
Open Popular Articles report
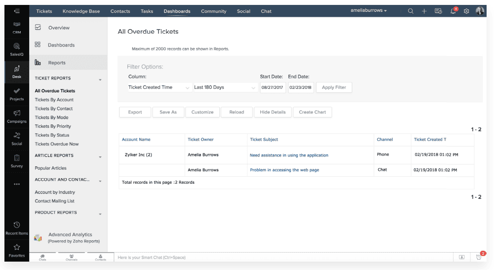[50, 168]
